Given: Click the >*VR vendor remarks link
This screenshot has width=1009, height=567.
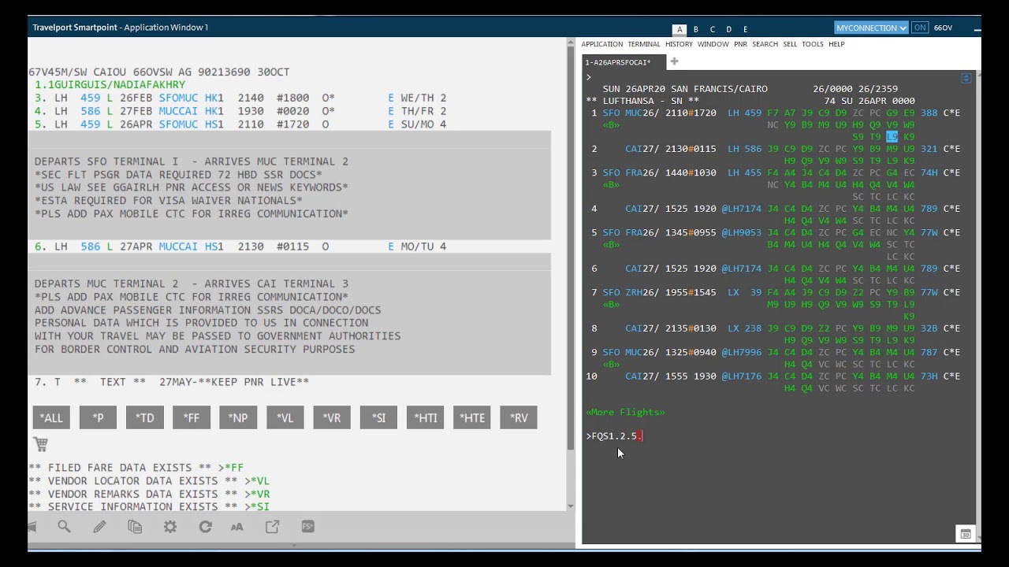Looking at the screenshot, I should coord(257,494).
